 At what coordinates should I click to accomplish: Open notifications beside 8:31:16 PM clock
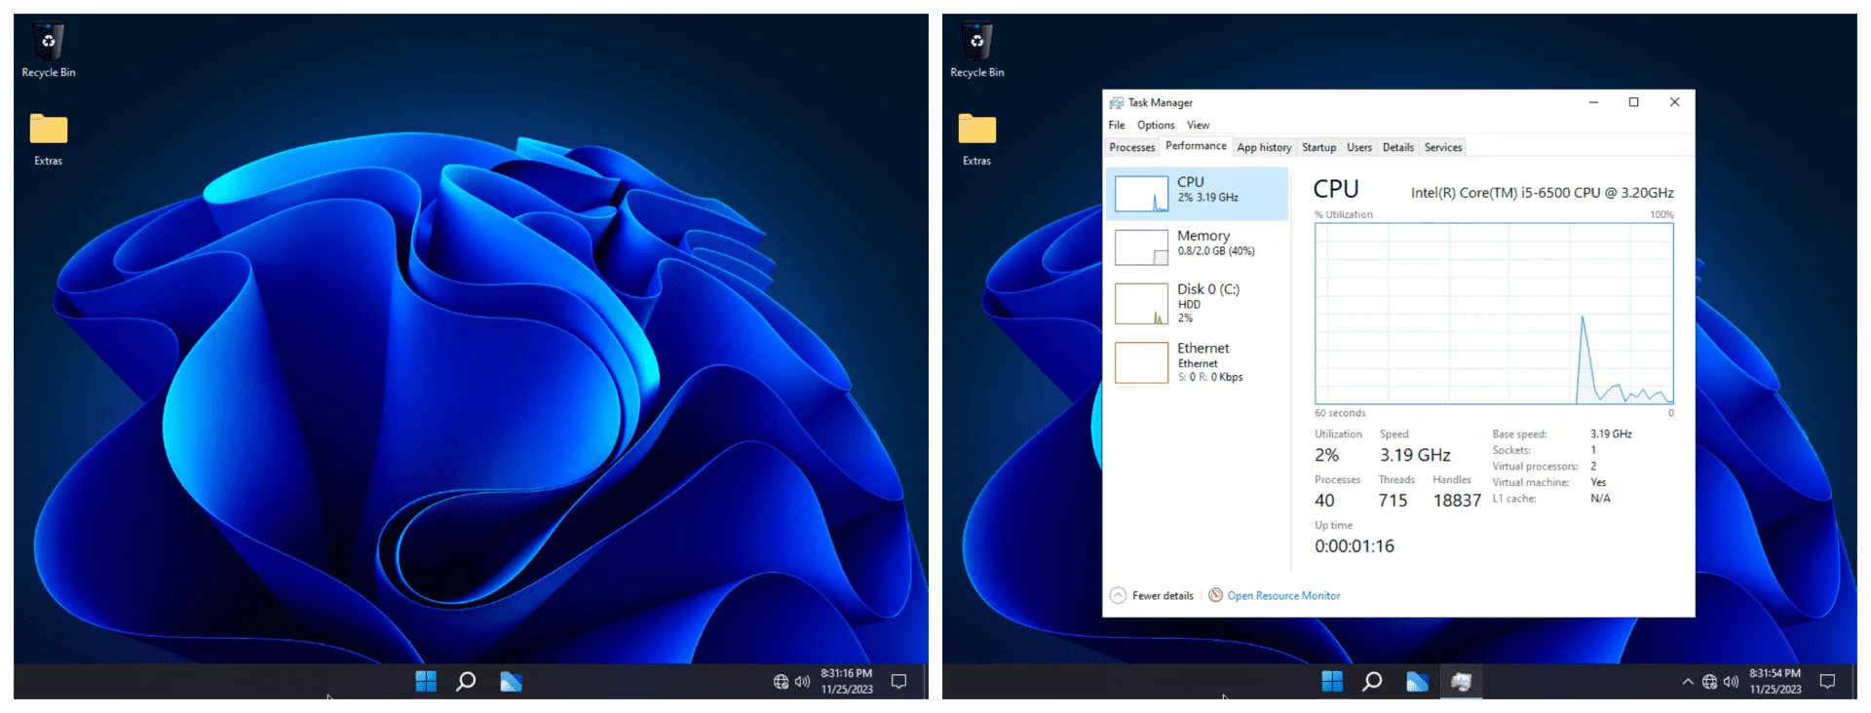[898, 682]
